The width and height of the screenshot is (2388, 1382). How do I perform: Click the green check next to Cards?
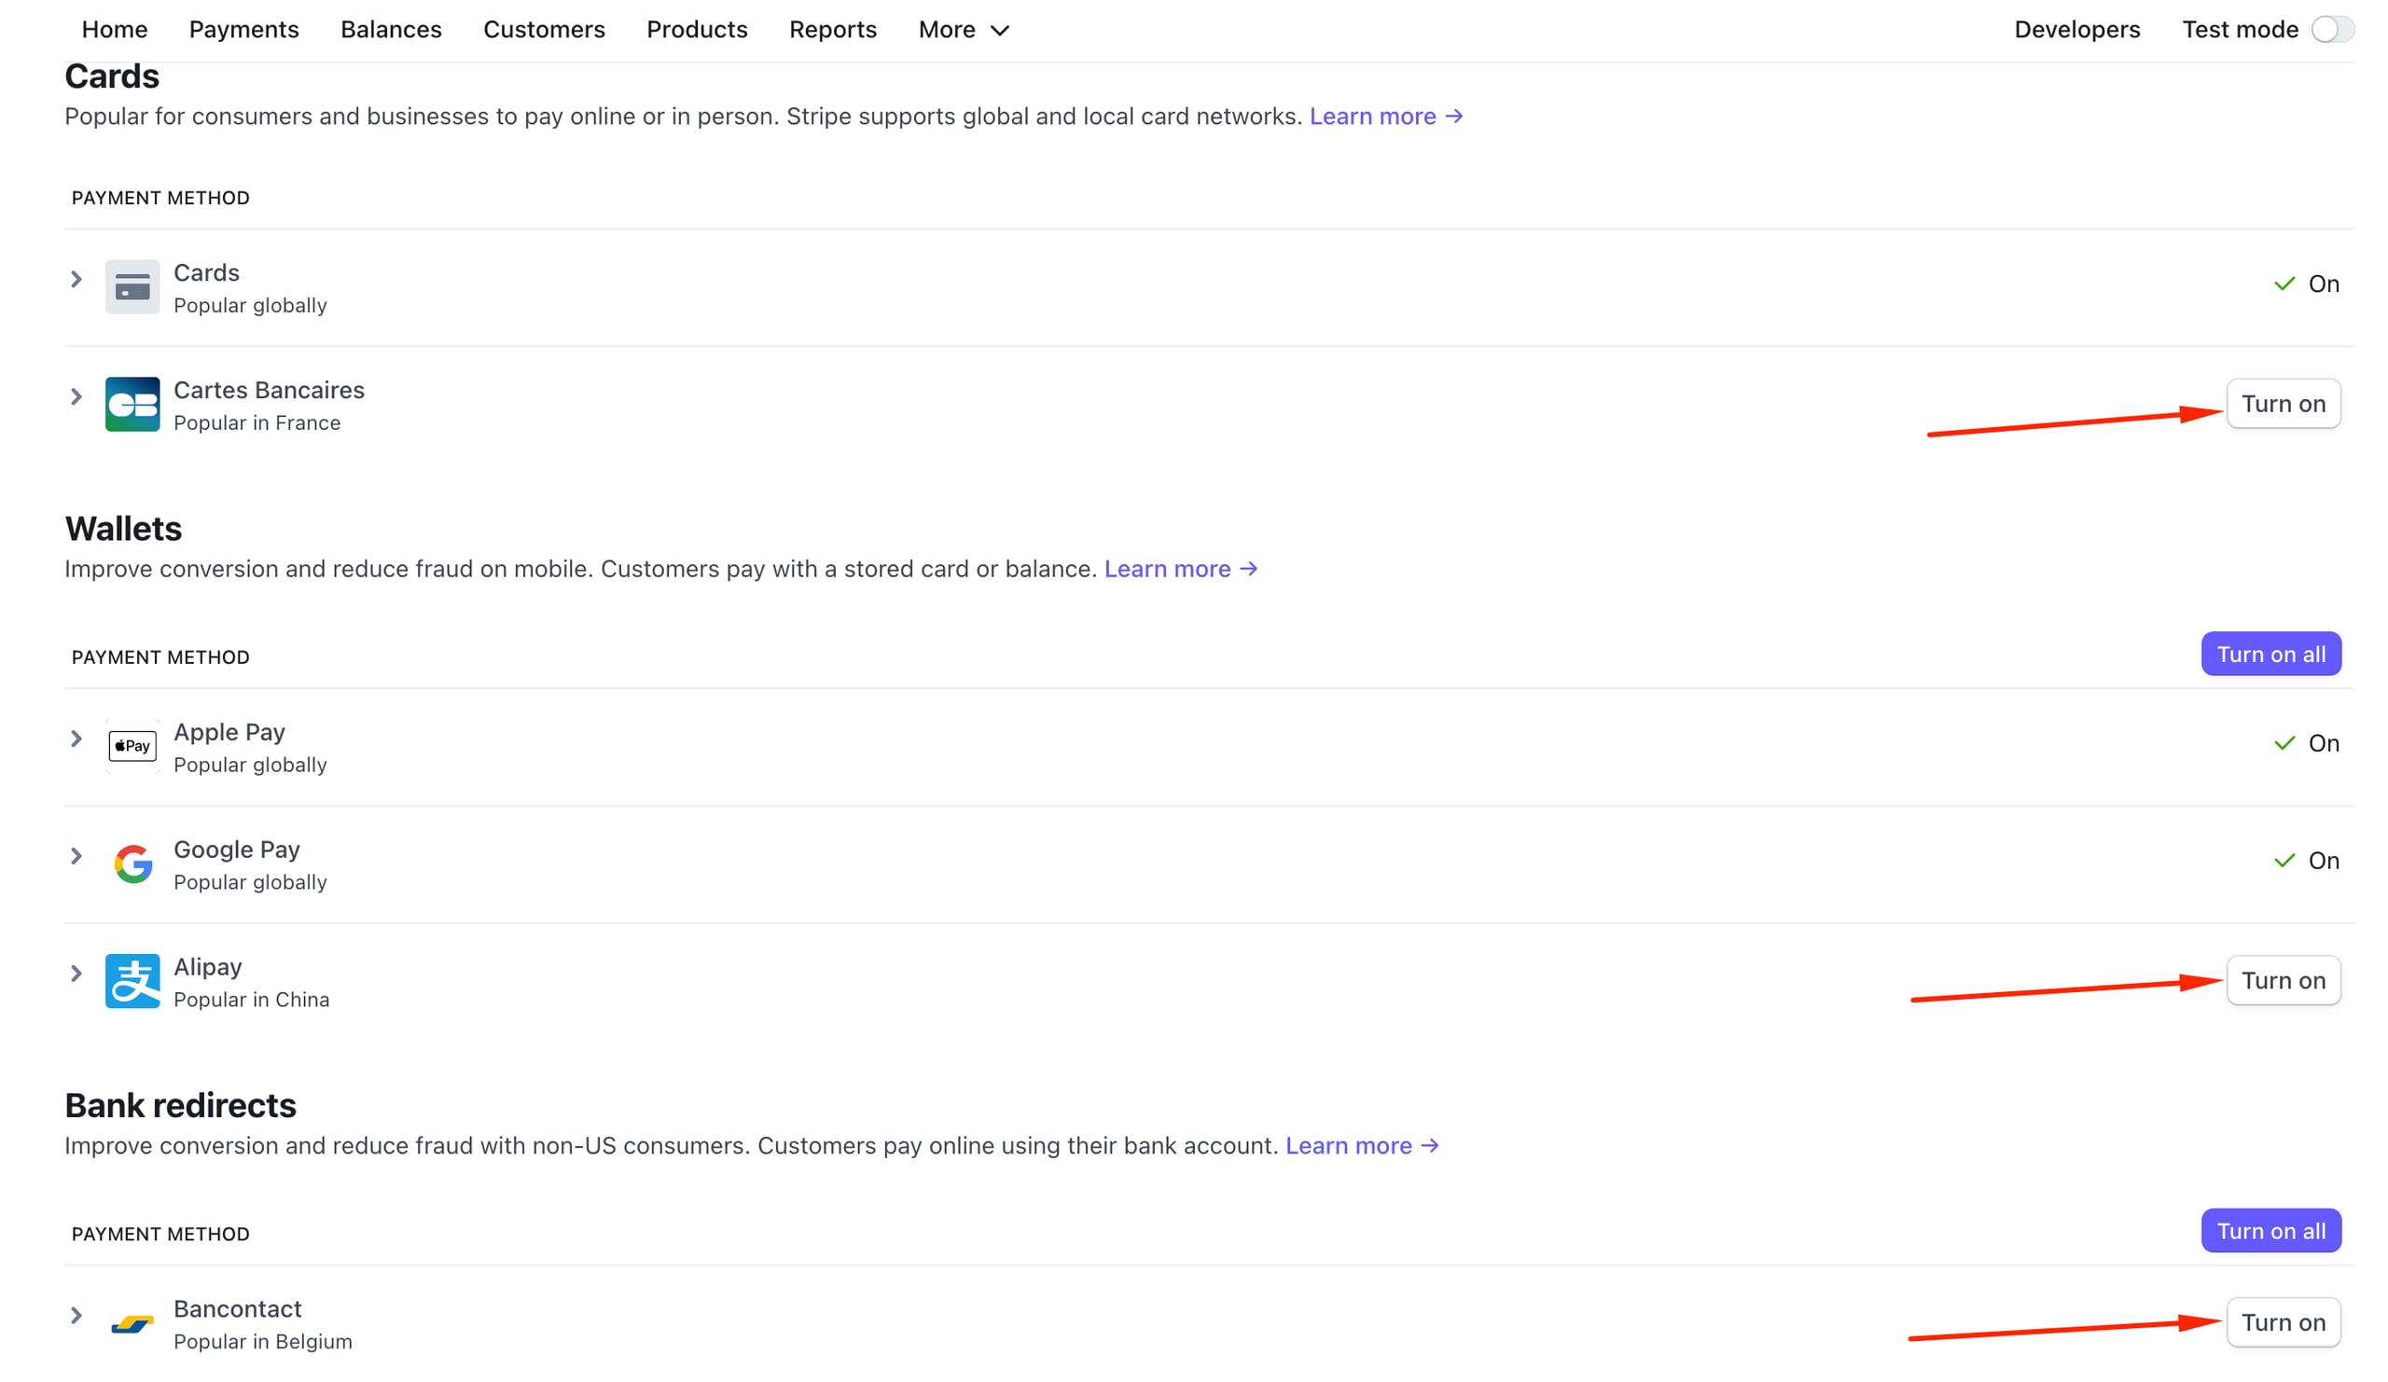tap(2285, 283)
